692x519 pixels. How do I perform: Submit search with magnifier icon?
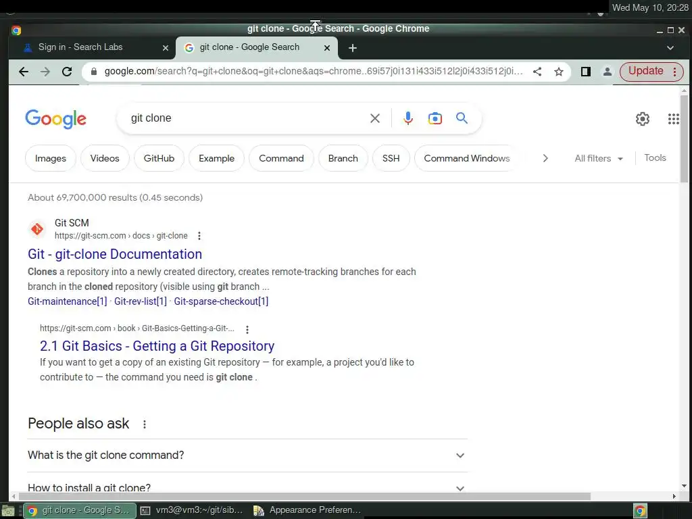click(x=462, y=118)
